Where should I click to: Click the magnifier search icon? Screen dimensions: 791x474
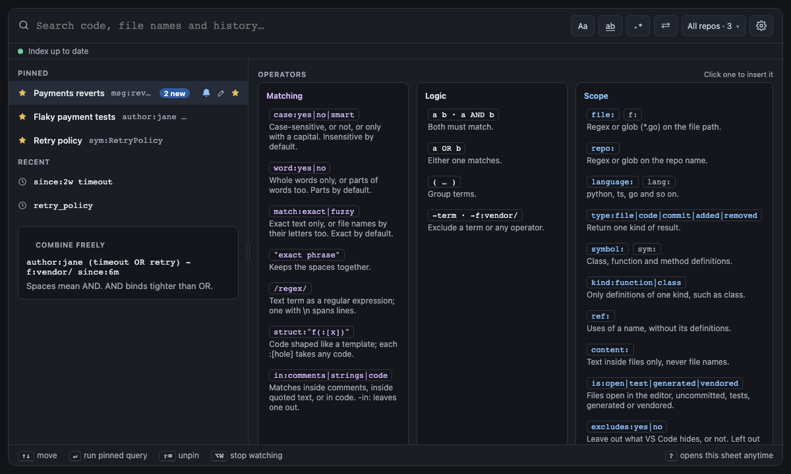point(24,26)
